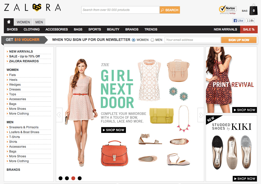Click the Sign Up Now button
Image resolution: width=261 pixels, height=184 pixels.
pyautogui.click(x=239, y=40)
